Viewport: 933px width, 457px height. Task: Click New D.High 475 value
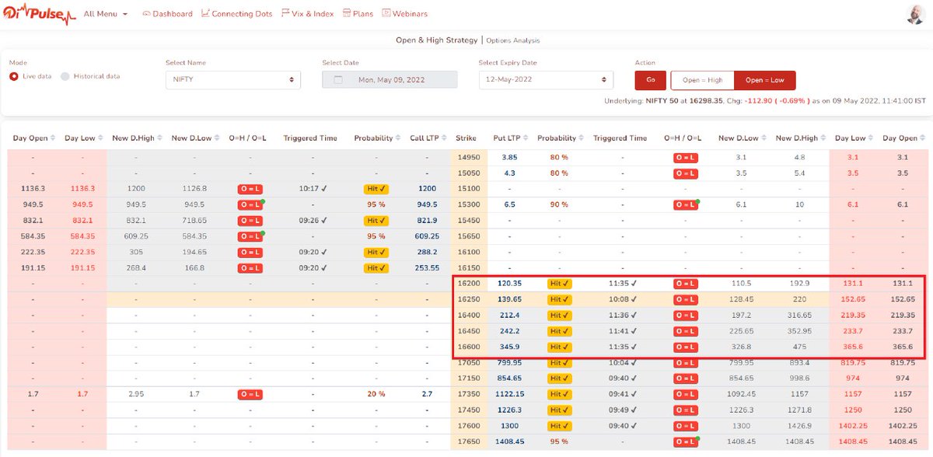tap(800, 347)
